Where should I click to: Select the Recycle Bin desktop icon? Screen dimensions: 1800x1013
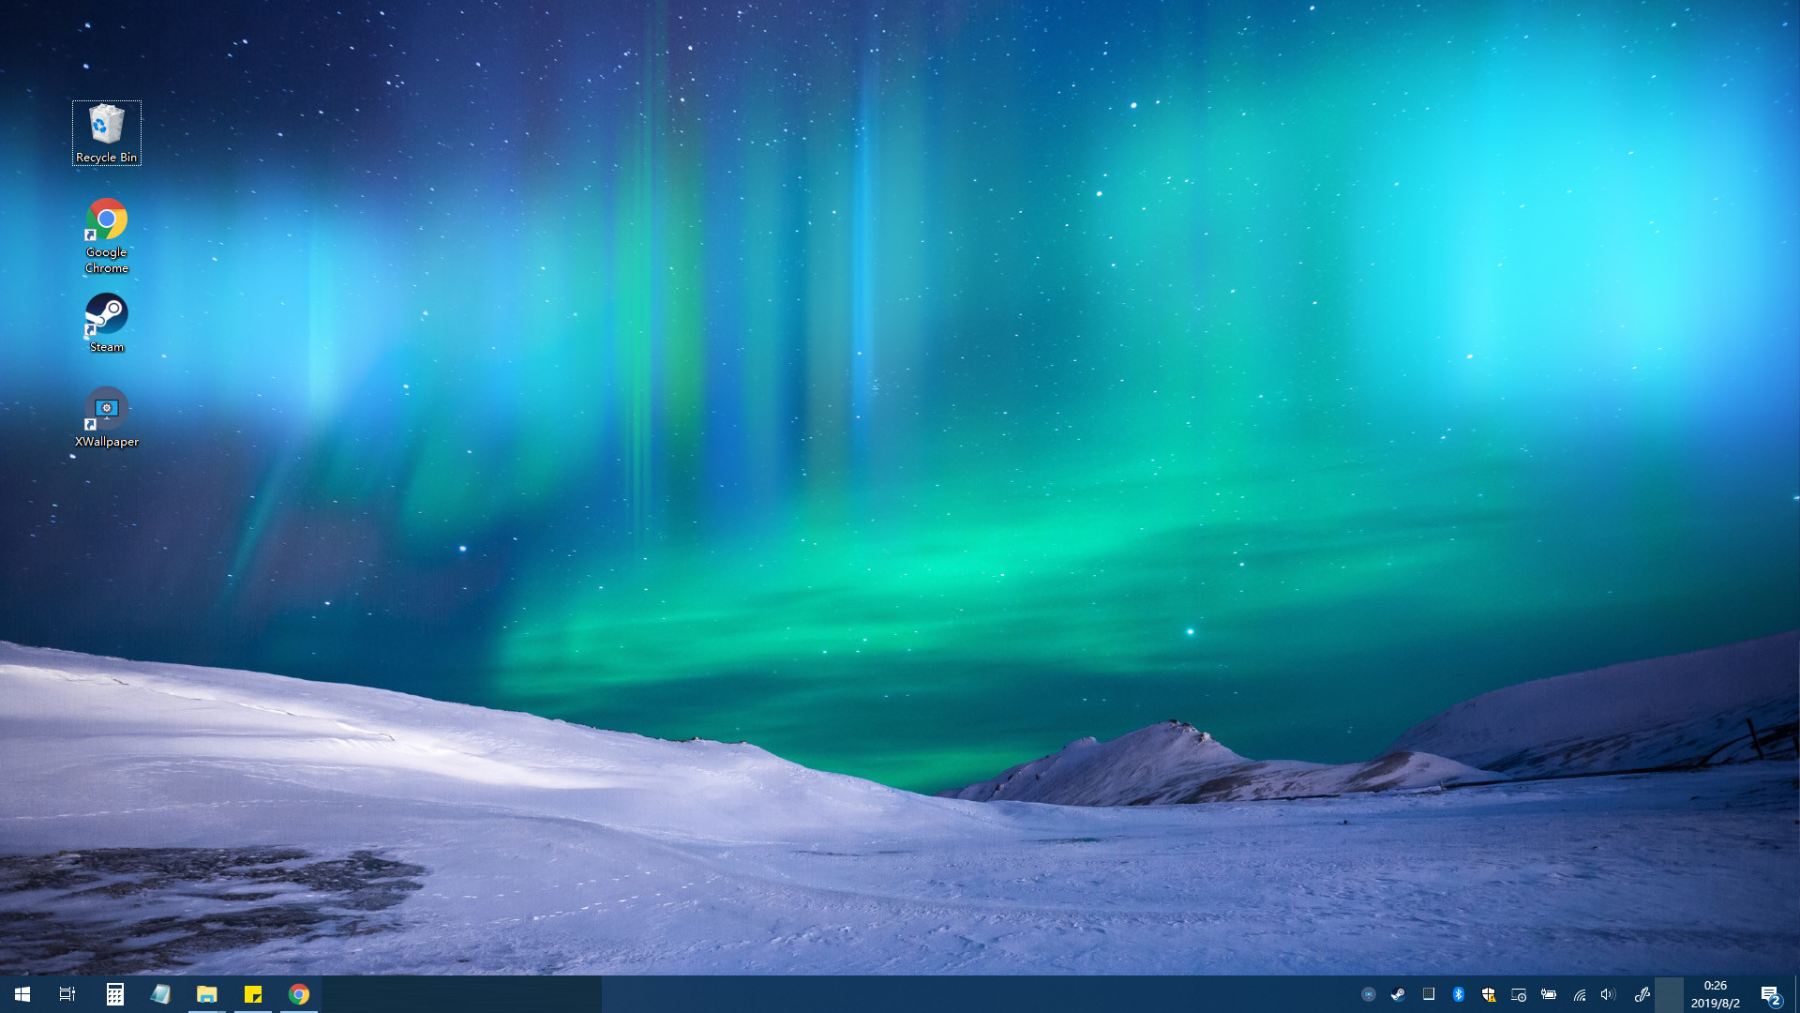(x=106, y=131)
